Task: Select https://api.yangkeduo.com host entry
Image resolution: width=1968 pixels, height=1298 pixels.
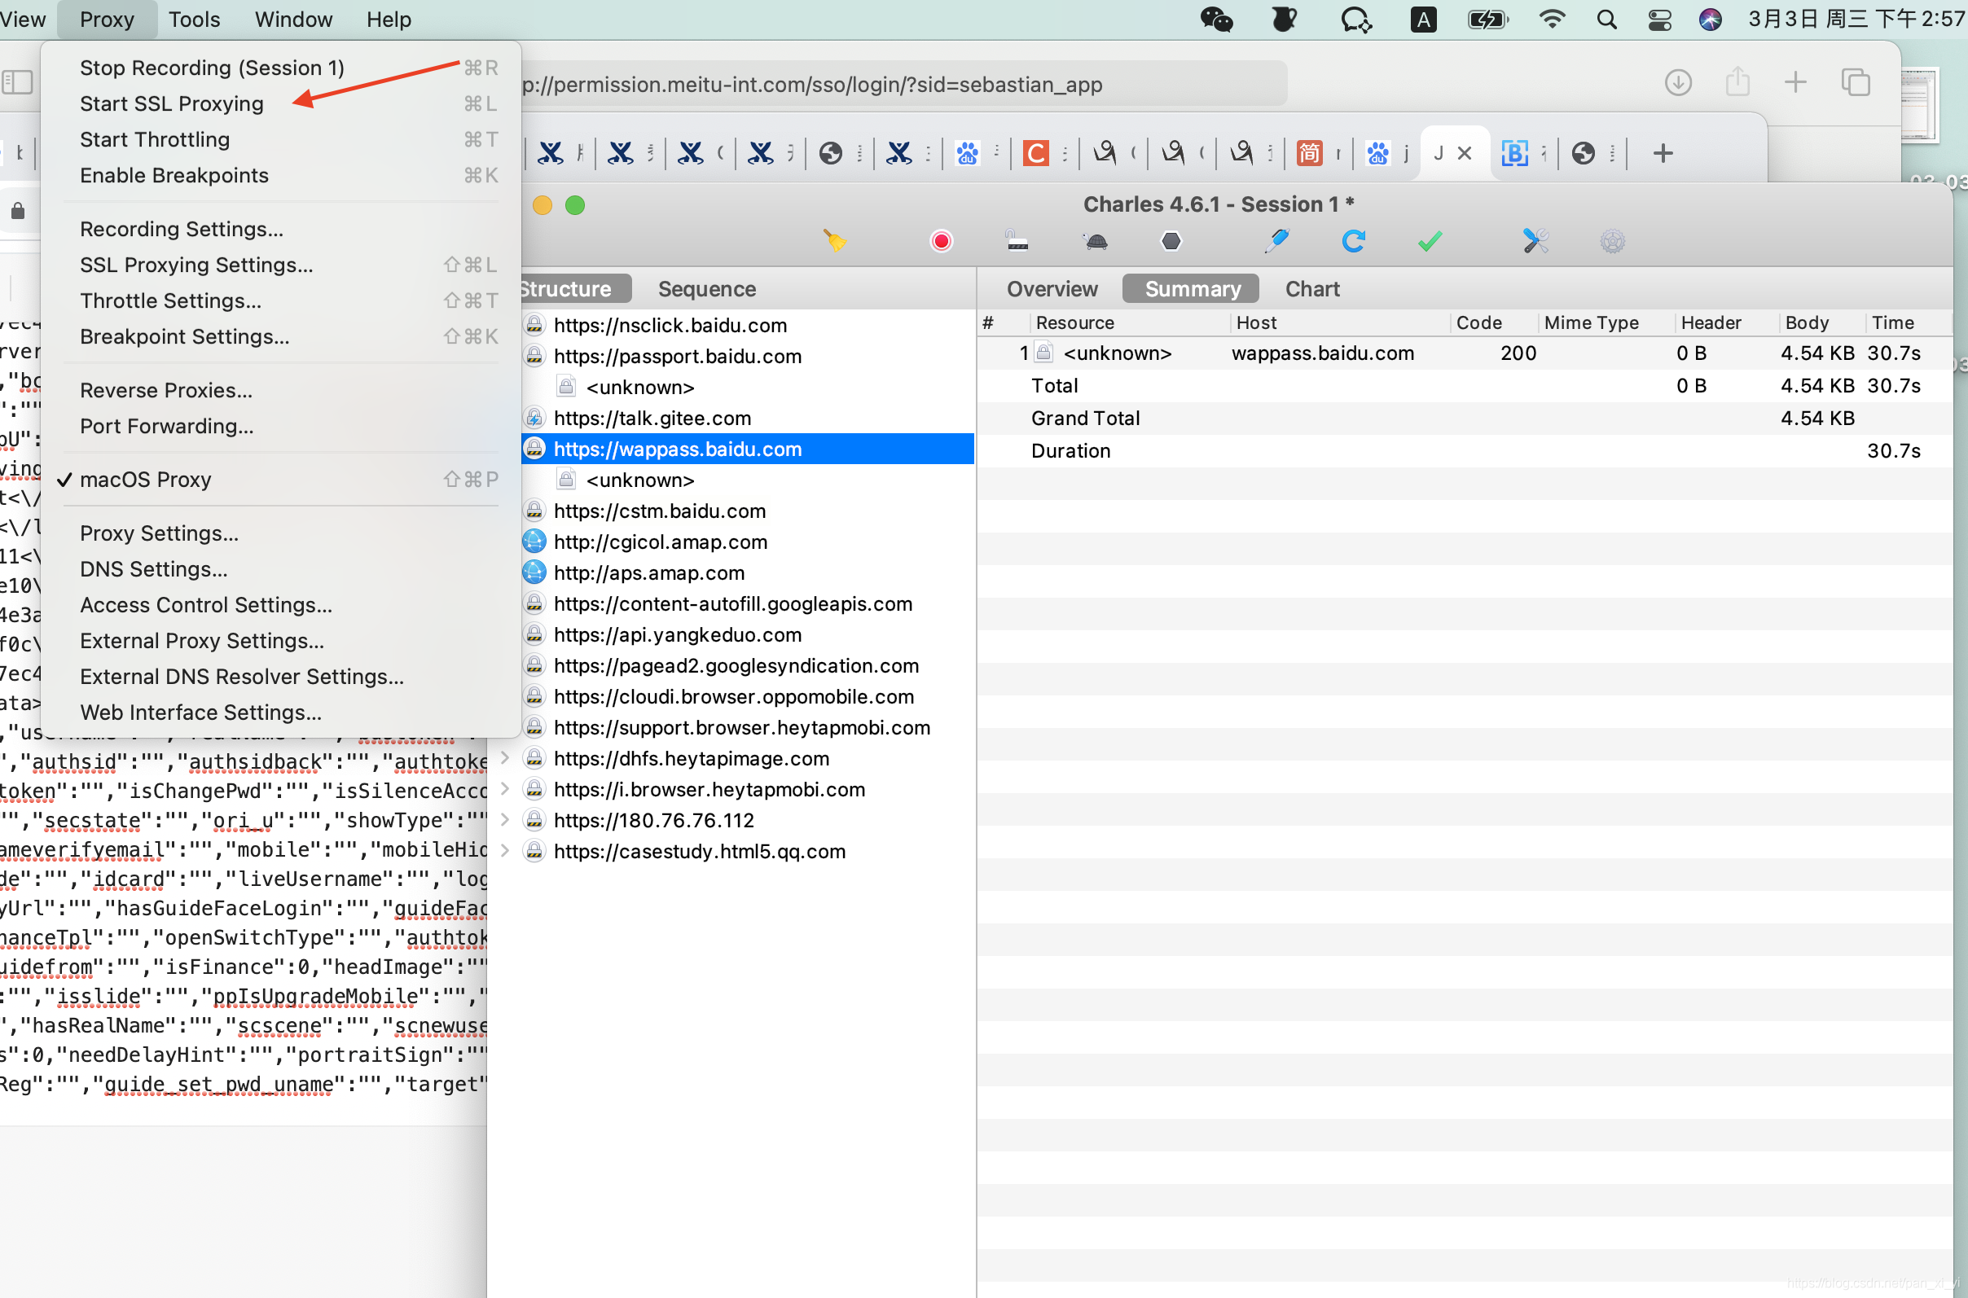Action: (x=677, y=635)
